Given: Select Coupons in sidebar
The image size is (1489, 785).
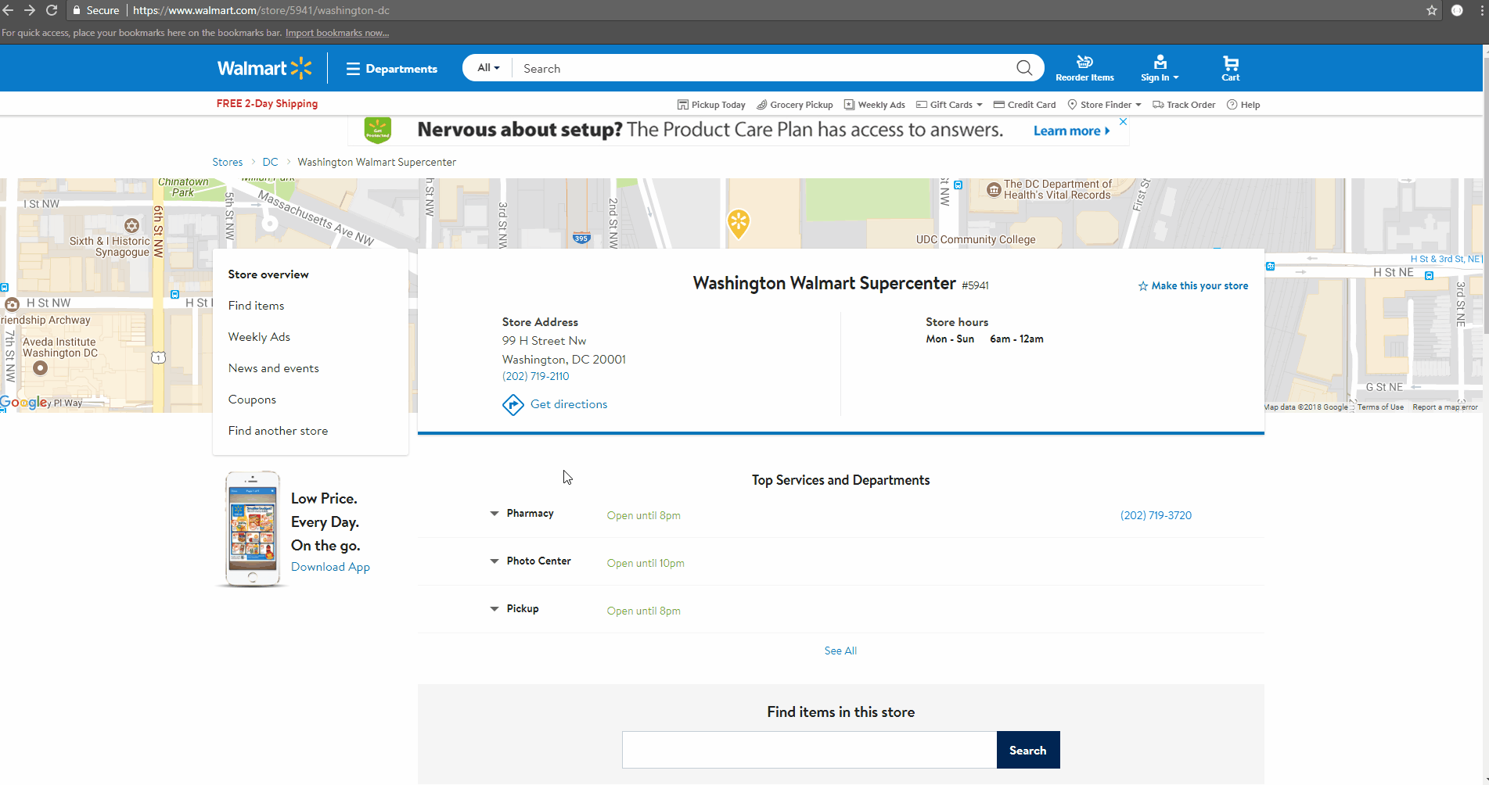Looking at the screenshot, I should [x=252, y=400].
